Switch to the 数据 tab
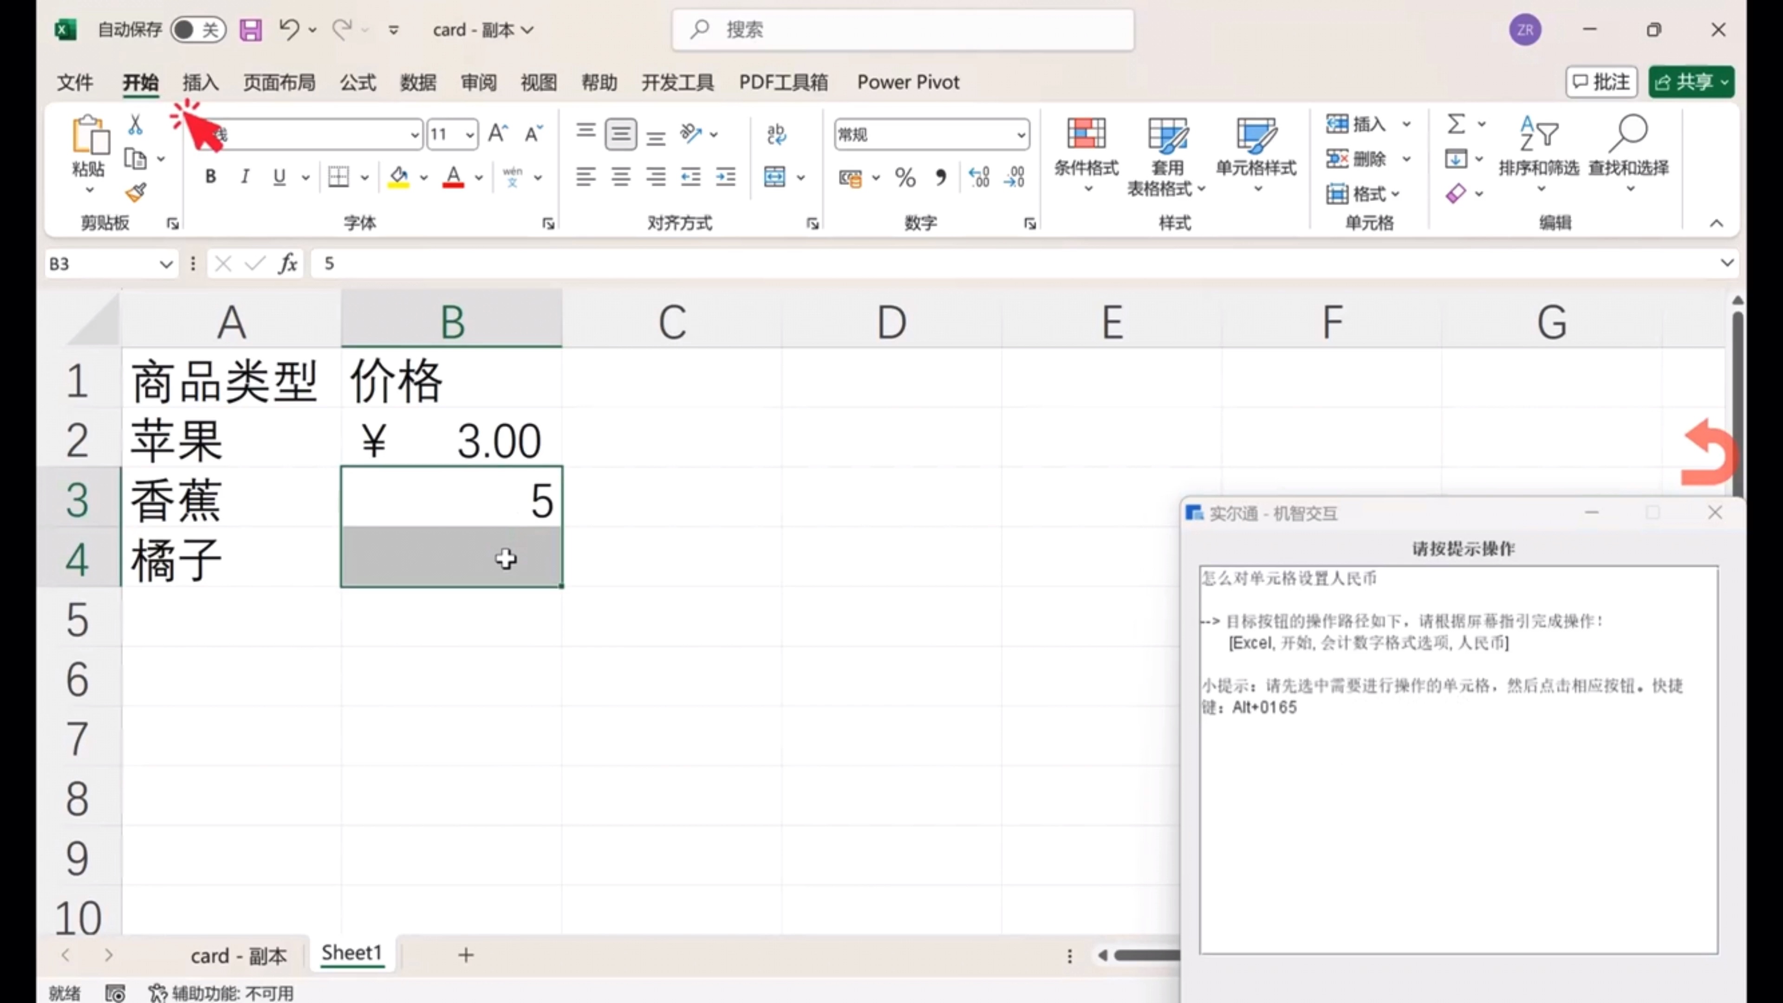This screenshot has height=1003, width=1783. (418, 82)
